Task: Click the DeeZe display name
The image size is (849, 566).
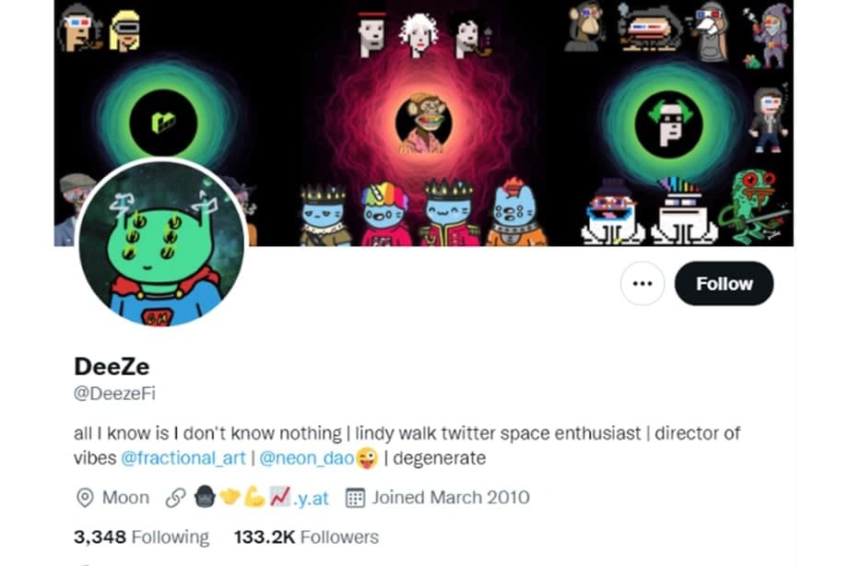Action: (112, 367)
